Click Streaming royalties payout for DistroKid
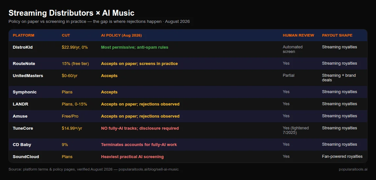The height and width of the screenshot is (180, 376). click(x=339, y=47)
